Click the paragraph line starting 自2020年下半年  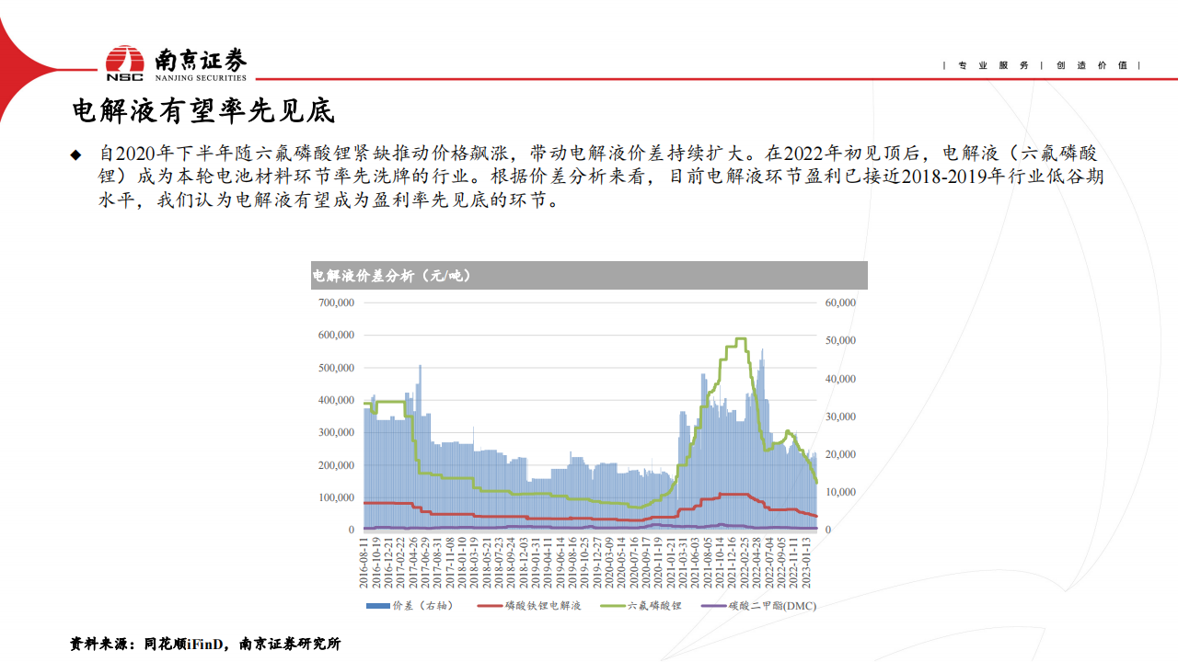[598, 153]
